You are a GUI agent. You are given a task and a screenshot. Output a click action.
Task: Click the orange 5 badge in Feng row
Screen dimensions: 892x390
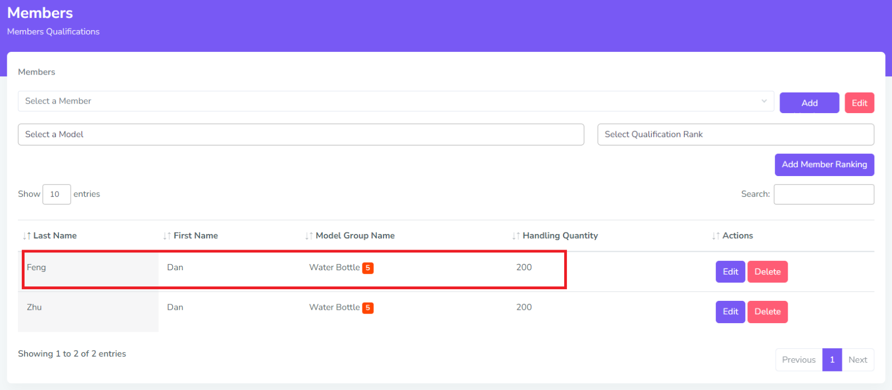point(368,268)
